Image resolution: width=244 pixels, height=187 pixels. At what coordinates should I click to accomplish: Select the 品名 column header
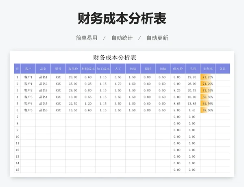[43, 69]
